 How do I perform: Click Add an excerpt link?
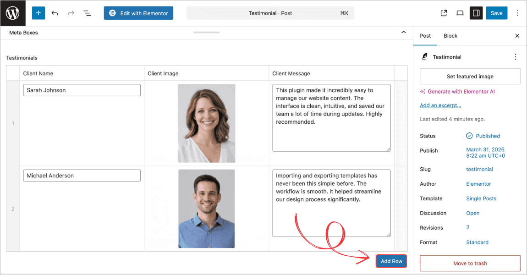[440, 105]
